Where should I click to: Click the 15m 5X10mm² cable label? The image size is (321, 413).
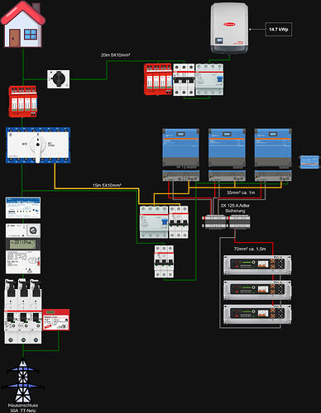[107, 185]
